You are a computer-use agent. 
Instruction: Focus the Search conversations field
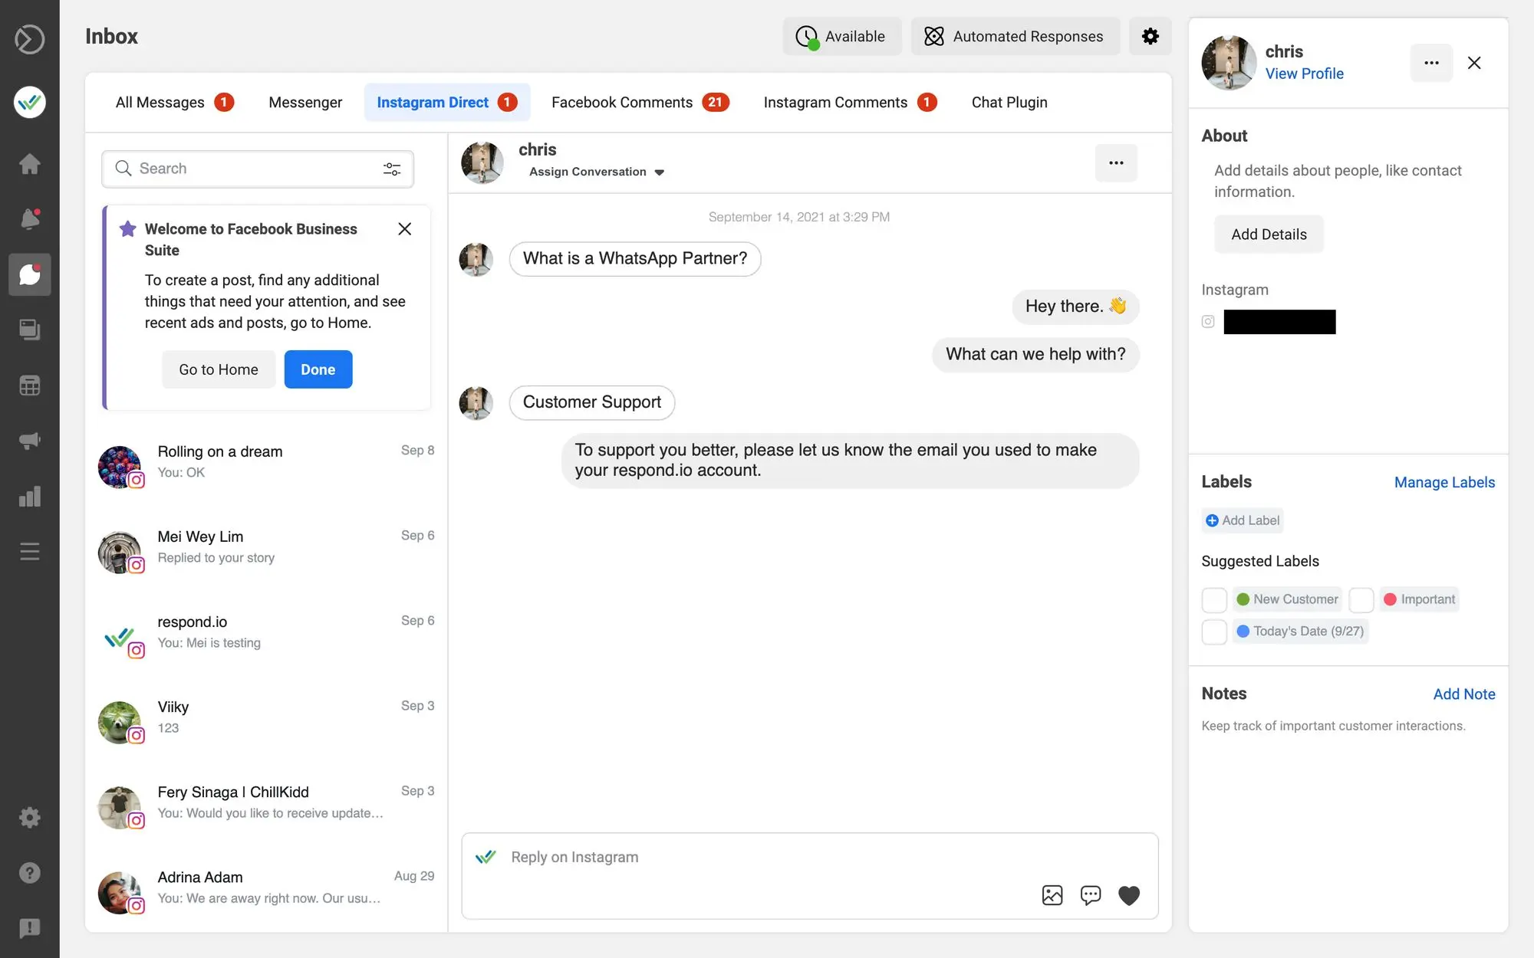pos(258,169)
